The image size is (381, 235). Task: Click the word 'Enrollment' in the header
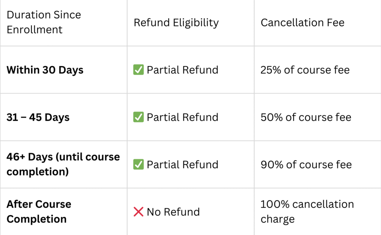pos(35,29)
